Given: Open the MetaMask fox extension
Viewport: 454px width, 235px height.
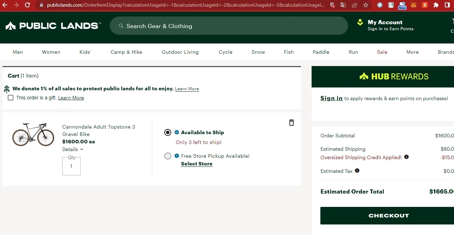Looking at the screenshot, I should click(x=414, y=5).
